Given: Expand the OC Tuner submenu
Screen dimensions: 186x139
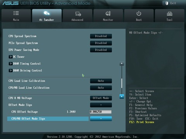Looking at the screenshot, I should point(17,57).
